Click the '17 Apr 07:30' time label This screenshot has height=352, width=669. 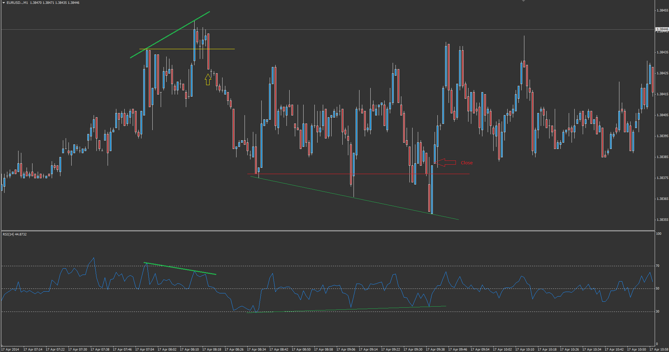78,349
